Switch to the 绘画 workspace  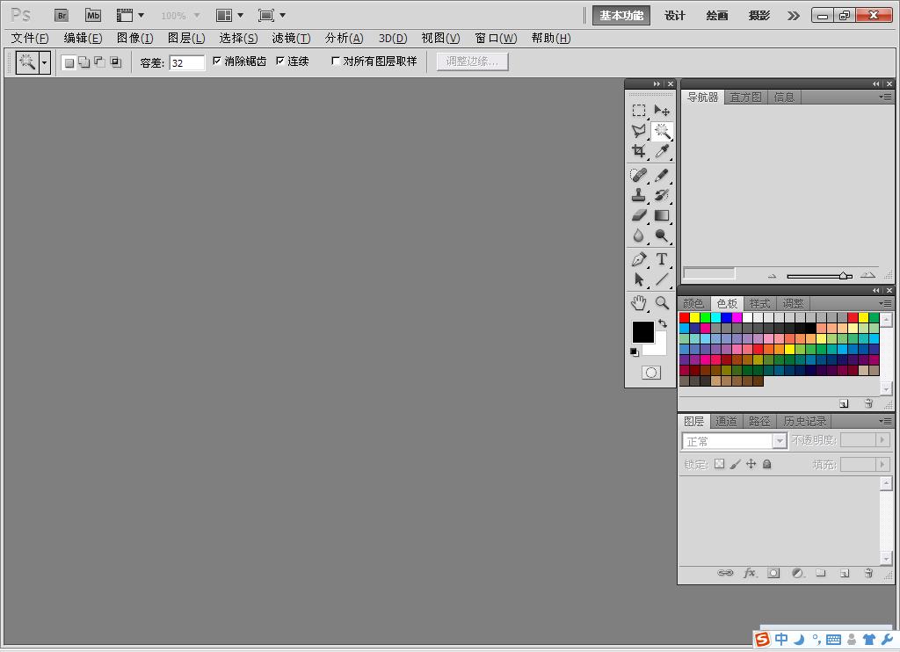pos(717,16)
